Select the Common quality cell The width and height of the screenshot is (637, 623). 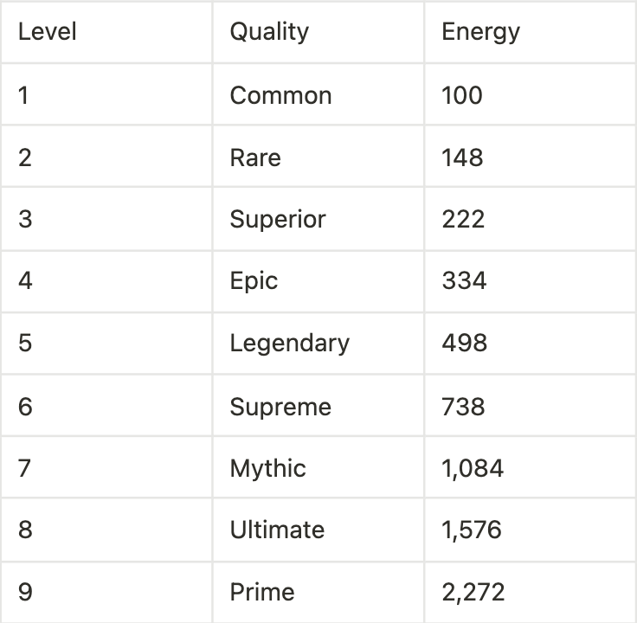280,95
